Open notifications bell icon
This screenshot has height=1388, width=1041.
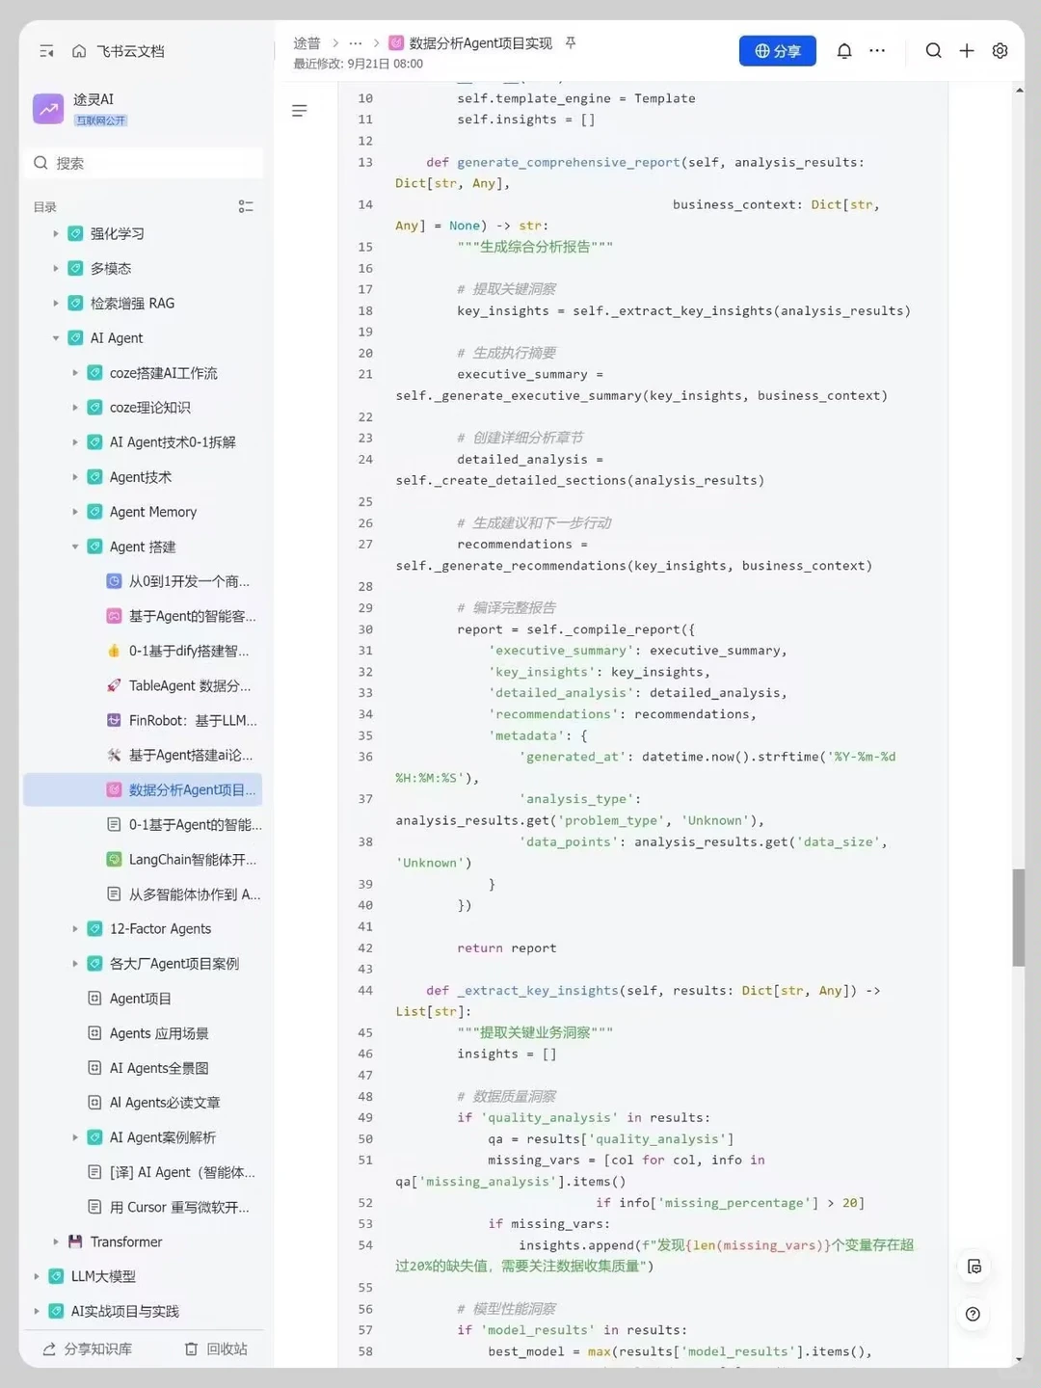[844, 51]
